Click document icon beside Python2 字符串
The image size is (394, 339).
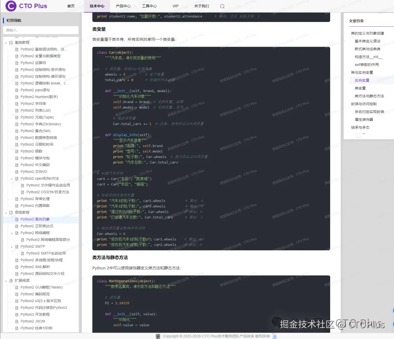click(17, 104)
